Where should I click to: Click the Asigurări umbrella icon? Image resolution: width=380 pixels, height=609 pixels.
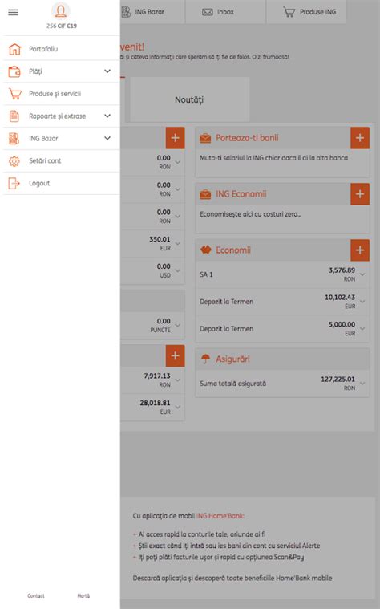pos(205,359)
